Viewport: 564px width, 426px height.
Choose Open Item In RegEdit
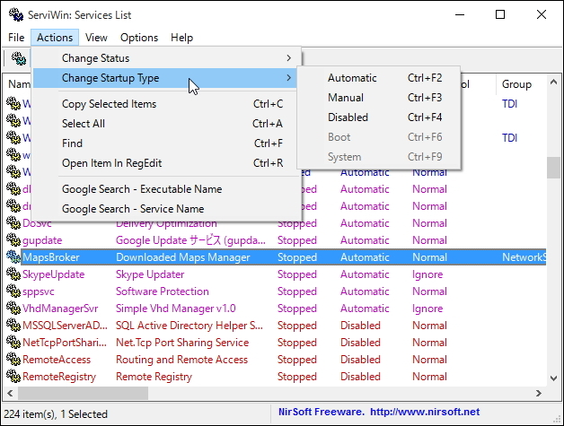point(166,163)
